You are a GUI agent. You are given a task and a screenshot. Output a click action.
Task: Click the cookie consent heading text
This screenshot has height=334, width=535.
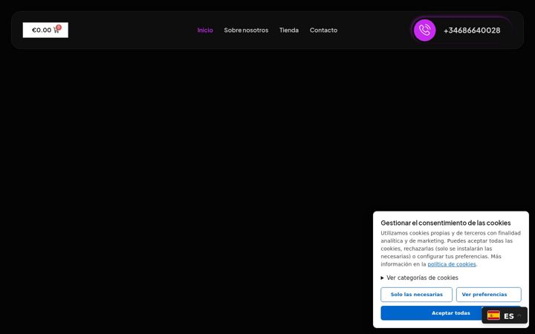click(x=446, y=223)
